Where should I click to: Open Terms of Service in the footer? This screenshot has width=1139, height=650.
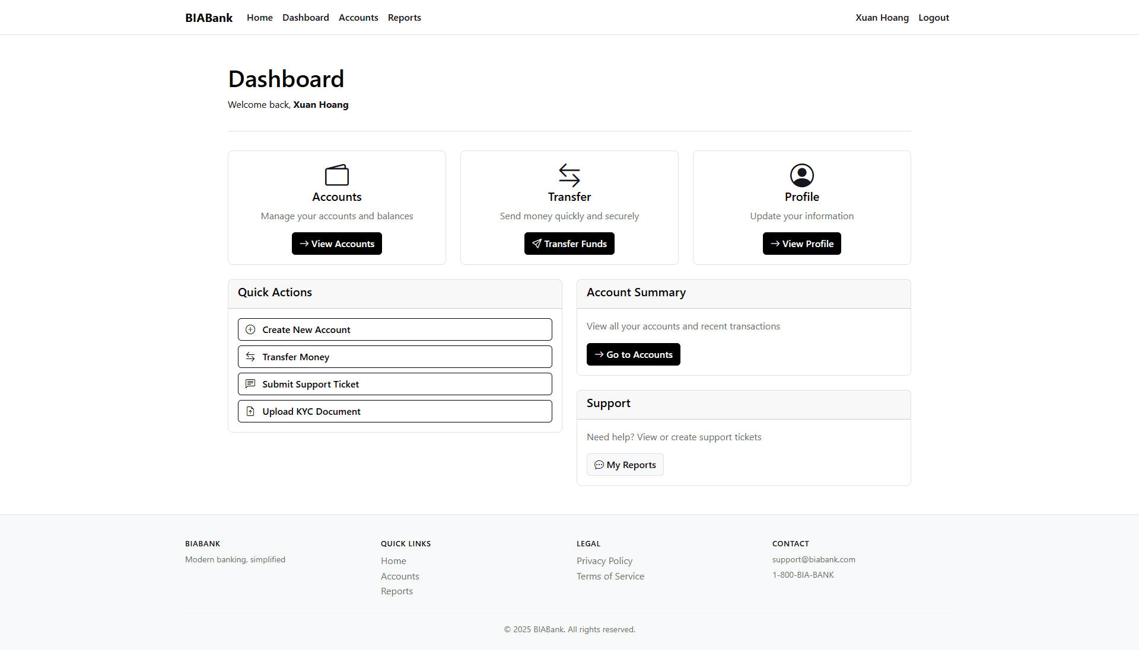610,576
